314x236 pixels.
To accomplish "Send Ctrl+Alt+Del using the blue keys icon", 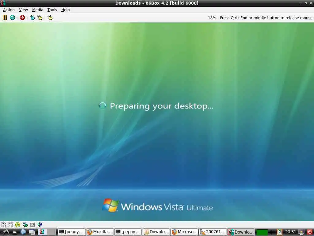I will pos(32,18).
